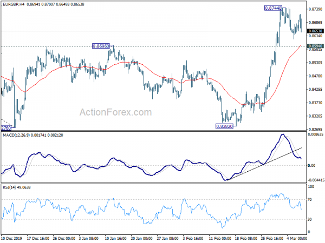Click the RSI 100 scale label
The width and height of the screenshot is (325, 243).
pyautogui.click(x=311, y=187)
